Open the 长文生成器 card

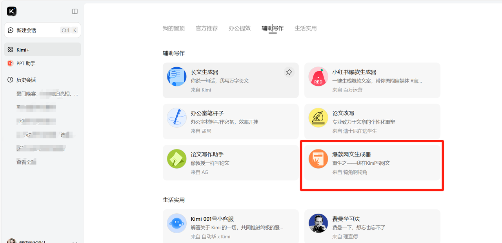tap(231, 80)
